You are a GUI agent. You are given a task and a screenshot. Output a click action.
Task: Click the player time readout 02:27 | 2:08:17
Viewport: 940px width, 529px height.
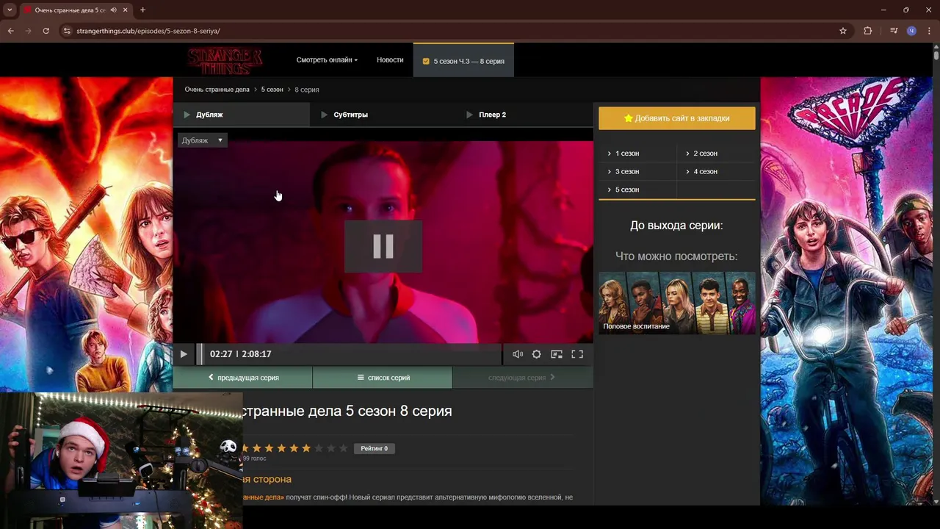241,354
